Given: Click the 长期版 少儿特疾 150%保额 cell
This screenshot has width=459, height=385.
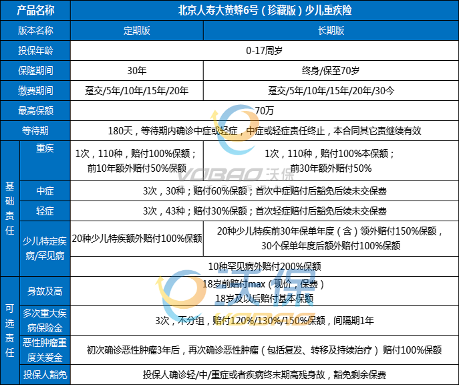Looking at the screenshot, I should coord(331,239).
